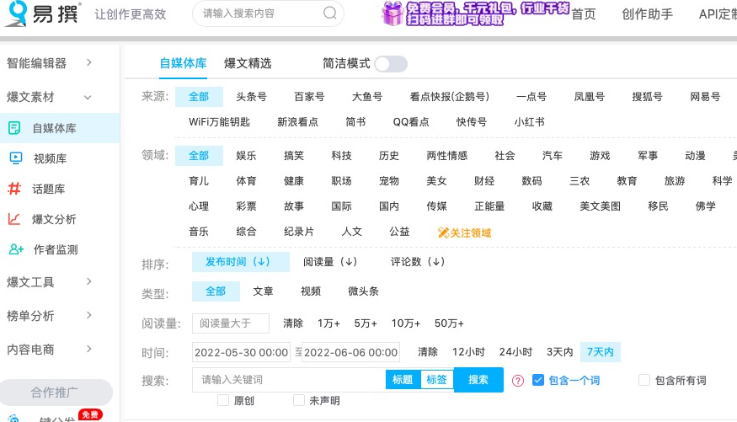Uncheck the 包含一个词 checkbox

tap(538, 380)
